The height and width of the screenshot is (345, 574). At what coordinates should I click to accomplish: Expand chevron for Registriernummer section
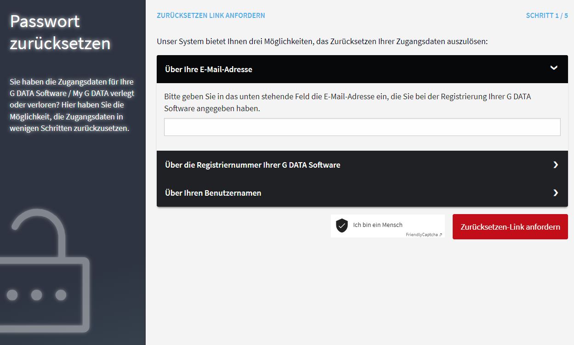pos(556,165)
